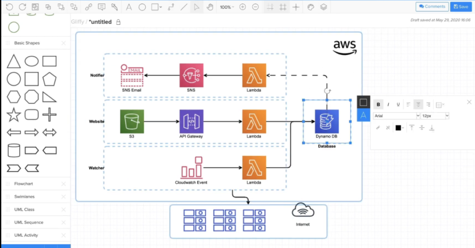The image size is (475, 248).
Task: Open the Themes palette icon
Action: [x=311, y=7]
